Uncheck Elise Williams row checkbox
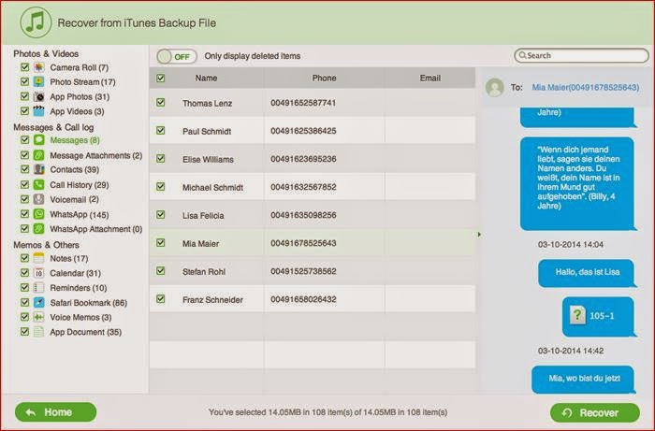This screenshot has width=655, height=431. [x=160, y=158]
